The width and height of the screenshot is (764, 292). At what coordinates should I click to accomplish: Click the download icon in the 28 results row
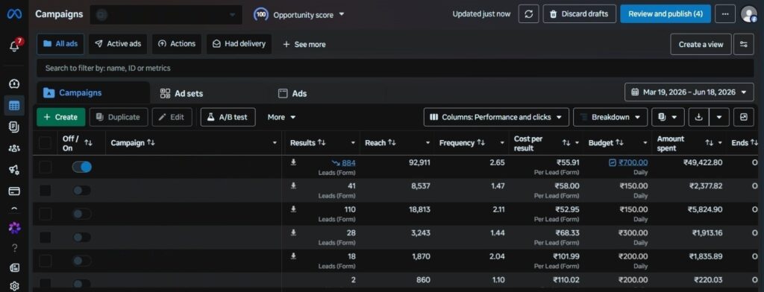pos(293,232)
